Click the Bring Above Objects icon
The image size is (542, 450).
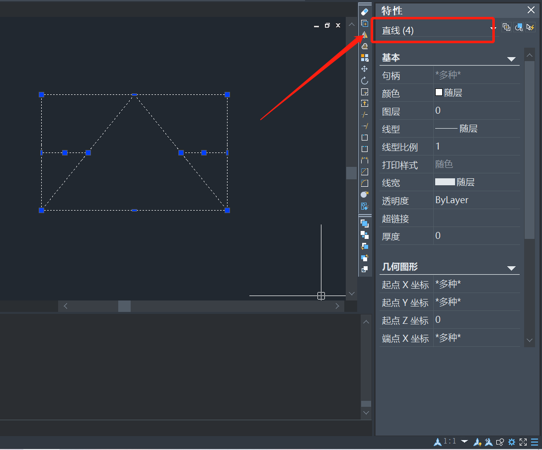[x=365, y=246]
